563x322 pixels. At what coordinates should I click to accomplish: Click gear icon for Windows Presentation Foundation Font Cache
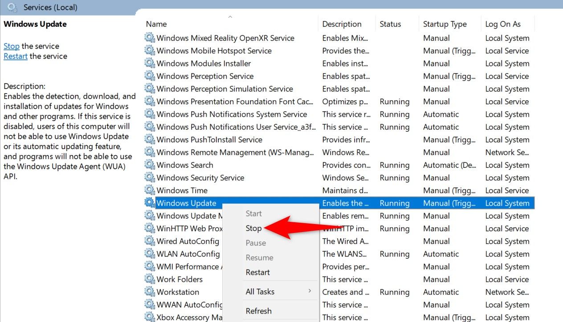150,102
